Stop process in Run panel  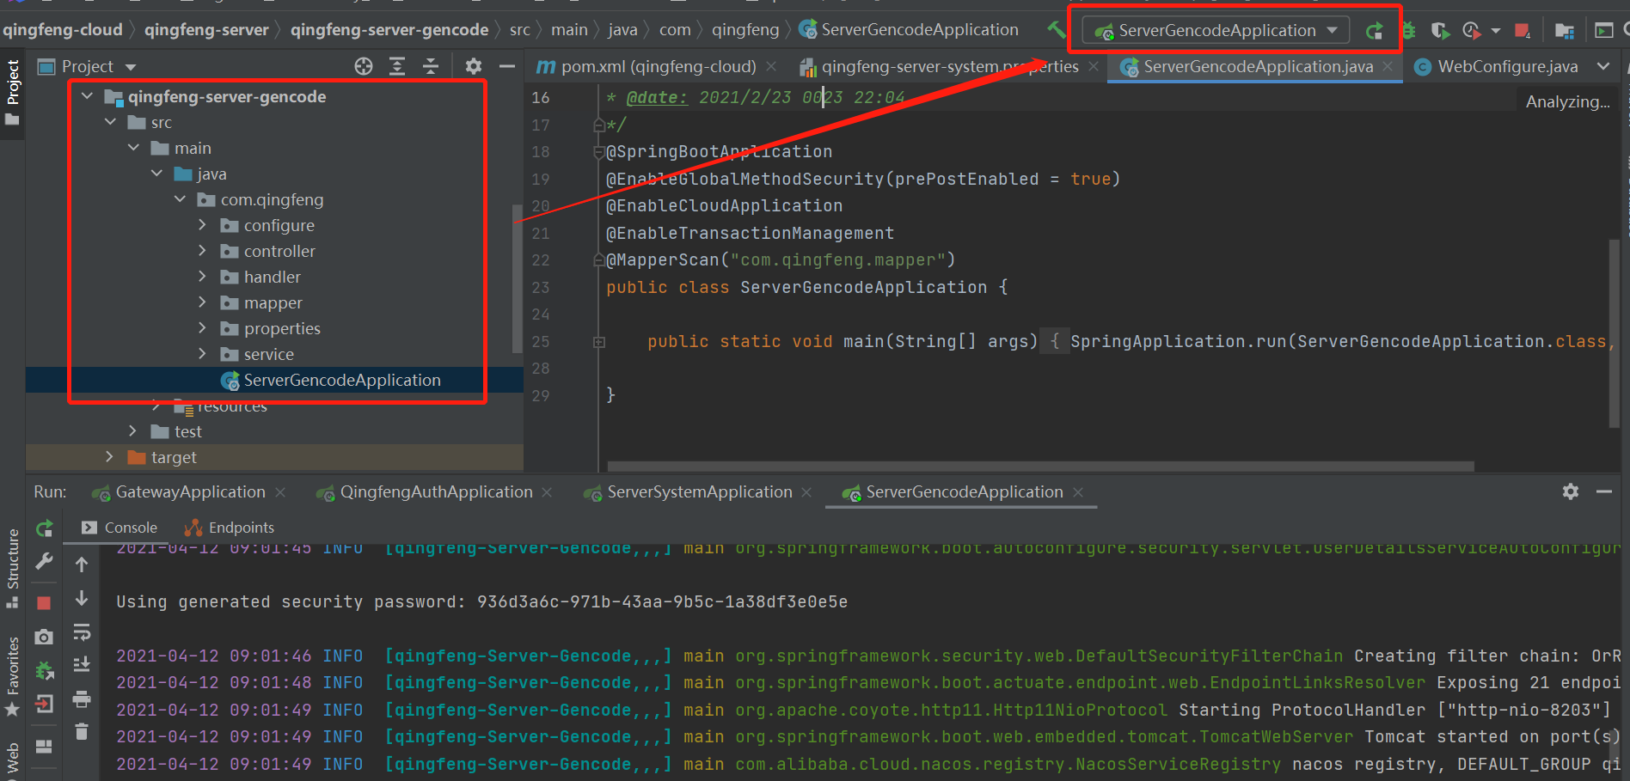[x=44, y=602]
